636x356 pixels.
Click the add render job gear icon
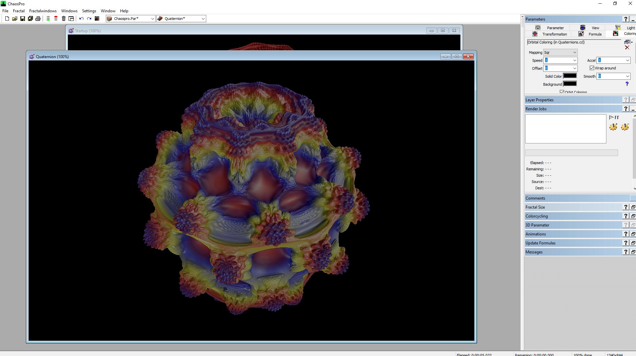point(613,127)
